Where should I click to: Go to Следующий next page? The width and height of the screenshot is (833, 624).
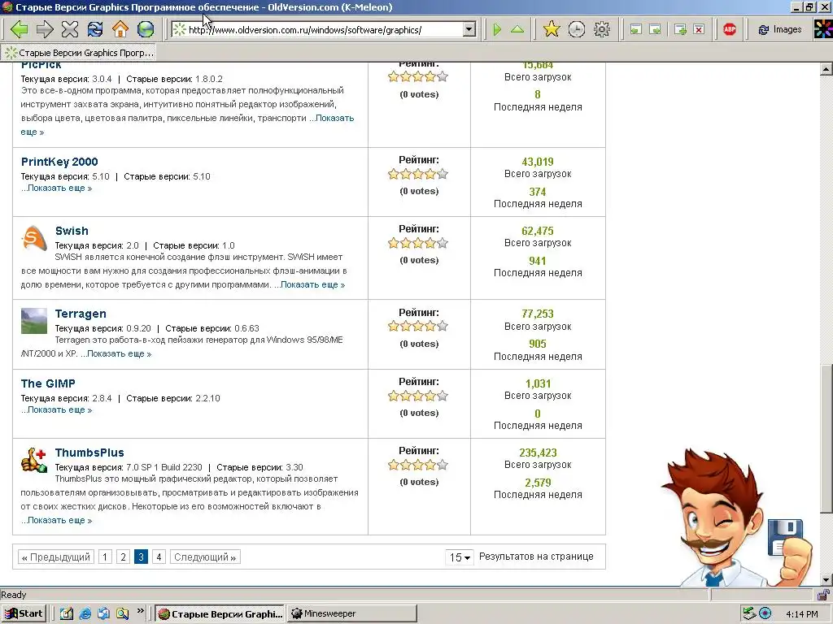click(205, 557)
